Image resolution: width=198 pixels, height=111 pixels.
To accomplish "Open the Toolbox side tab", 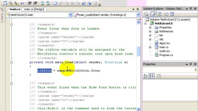I will point(2,15).
